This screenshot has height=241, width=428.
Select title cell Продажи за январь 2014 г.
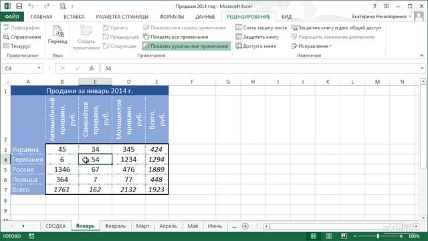click(x=90, y=91)
